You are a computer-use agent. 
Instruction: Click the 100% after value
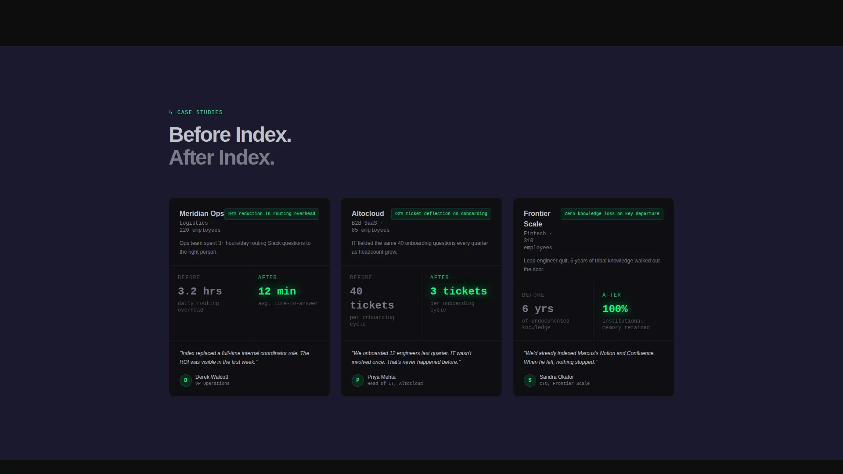[x=615, y=309]
